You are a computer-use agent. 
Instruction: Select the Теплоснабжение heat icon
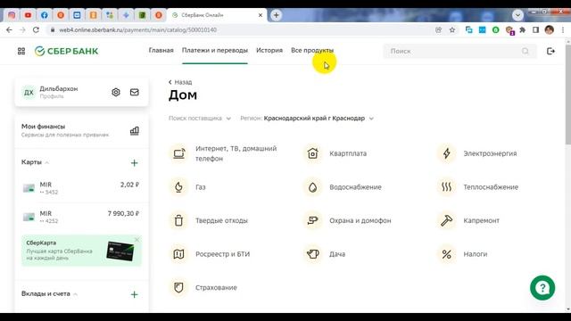point(447,187)
